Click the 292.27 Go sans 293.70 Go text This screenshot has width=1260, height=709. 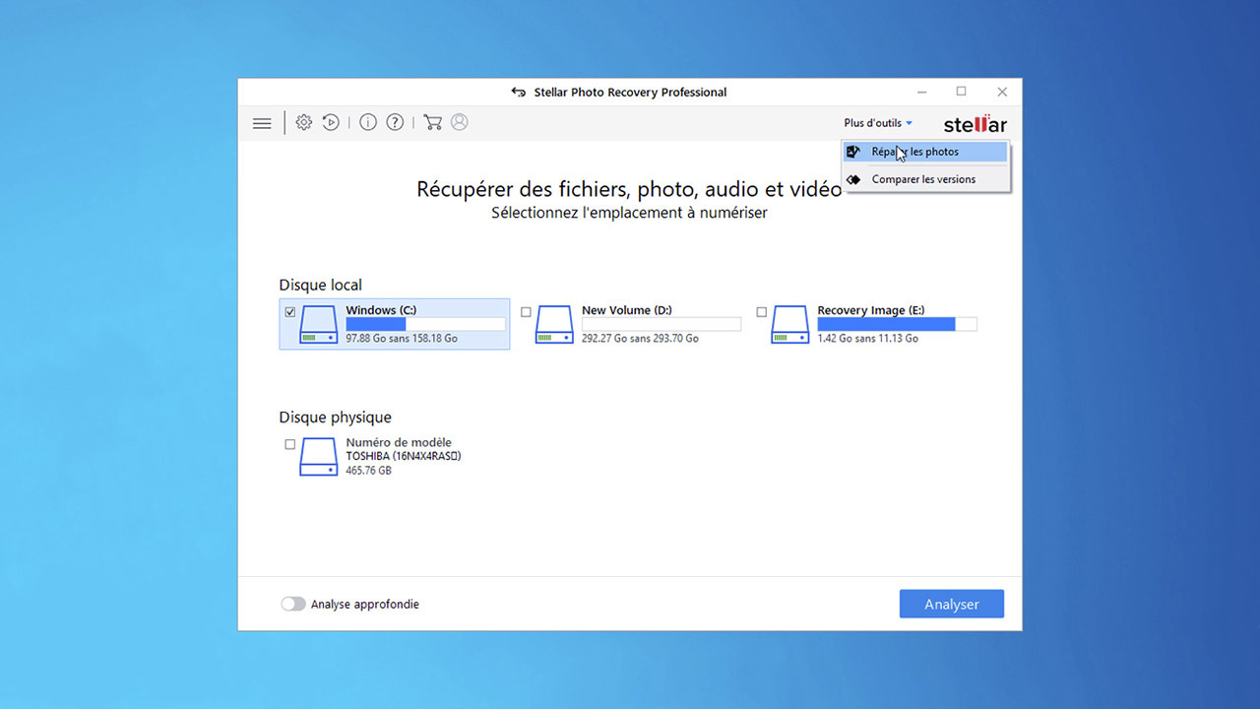640,338
